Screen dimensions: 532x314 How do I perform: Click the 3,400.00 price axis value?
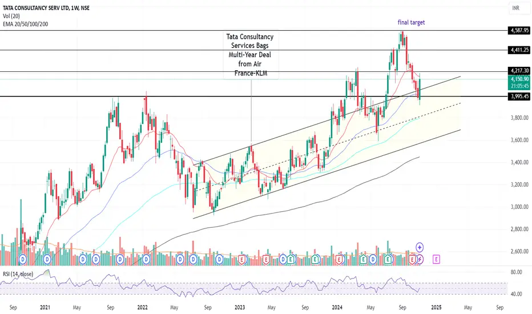click(x=519, y=162)
